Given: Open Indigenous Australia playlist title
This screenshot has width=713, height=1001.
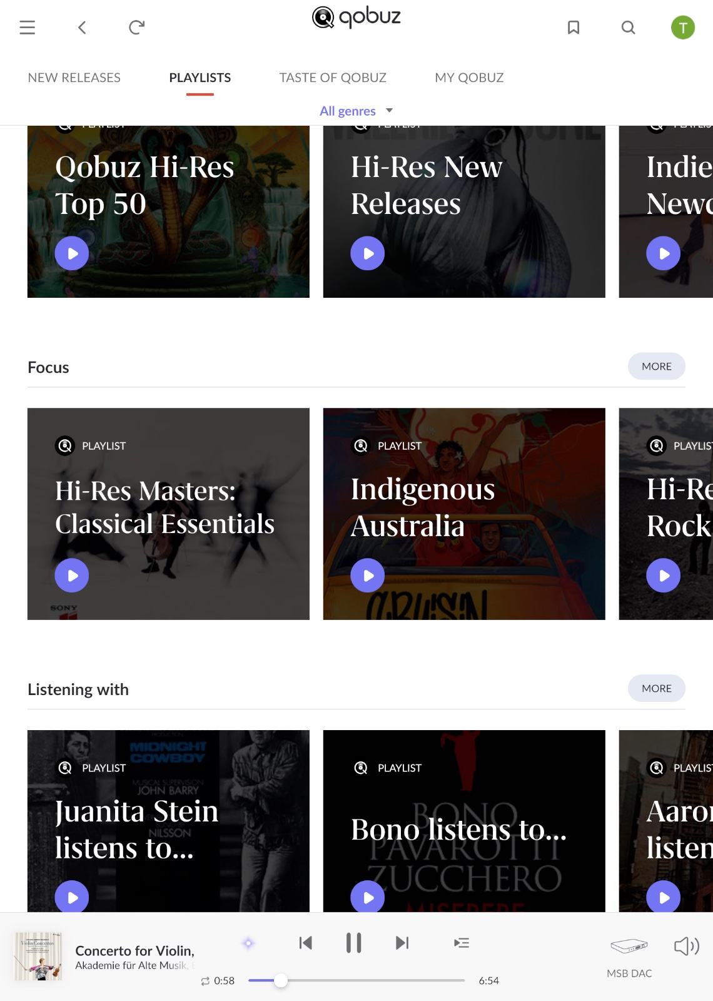Looking at the screenshot, I should (423, 507).
